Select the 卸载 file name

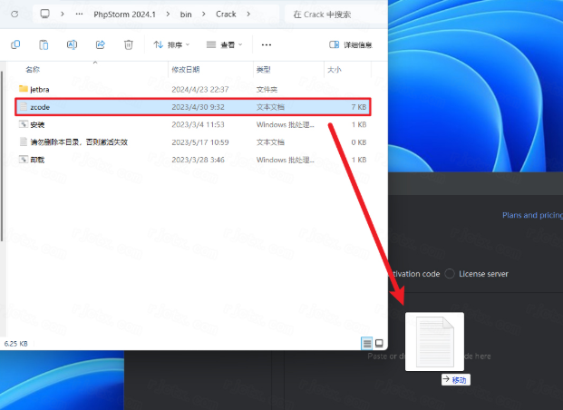coord(37,160)
